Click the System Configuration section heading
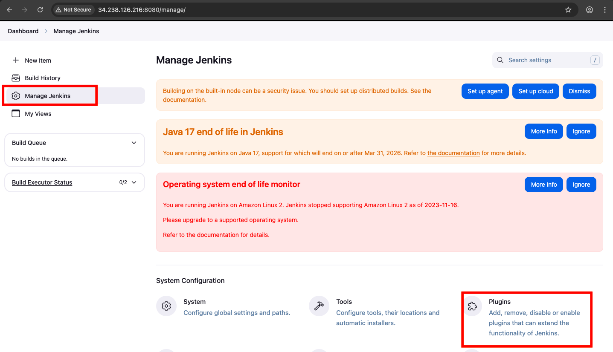Screen dimensions: 613x352 190,280
